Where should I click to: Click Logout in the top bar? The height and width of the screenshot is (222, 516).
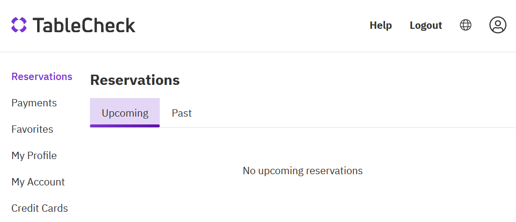click(x=426, y=25)
